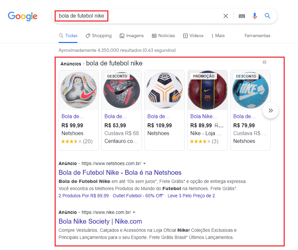Screen dimensions: 298x250
Task: Open the Bola de Futebol Nike Netshoes ad link
Action: pyautogui.click(x=120, y=173)
